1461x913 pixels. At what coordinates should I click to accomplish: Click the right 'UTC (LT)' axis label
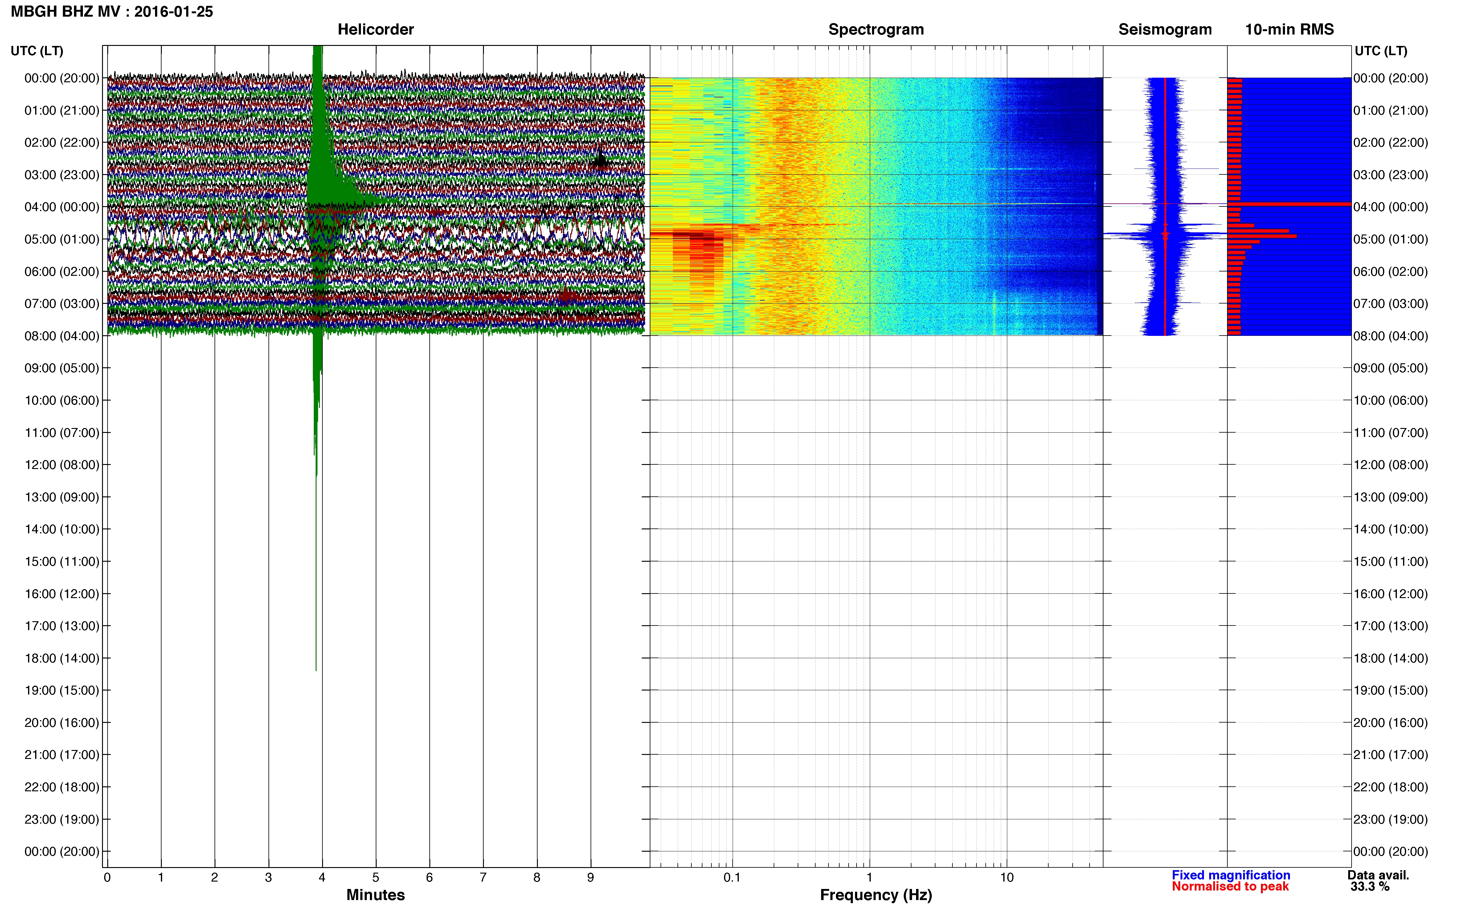tap(1381, 51)
